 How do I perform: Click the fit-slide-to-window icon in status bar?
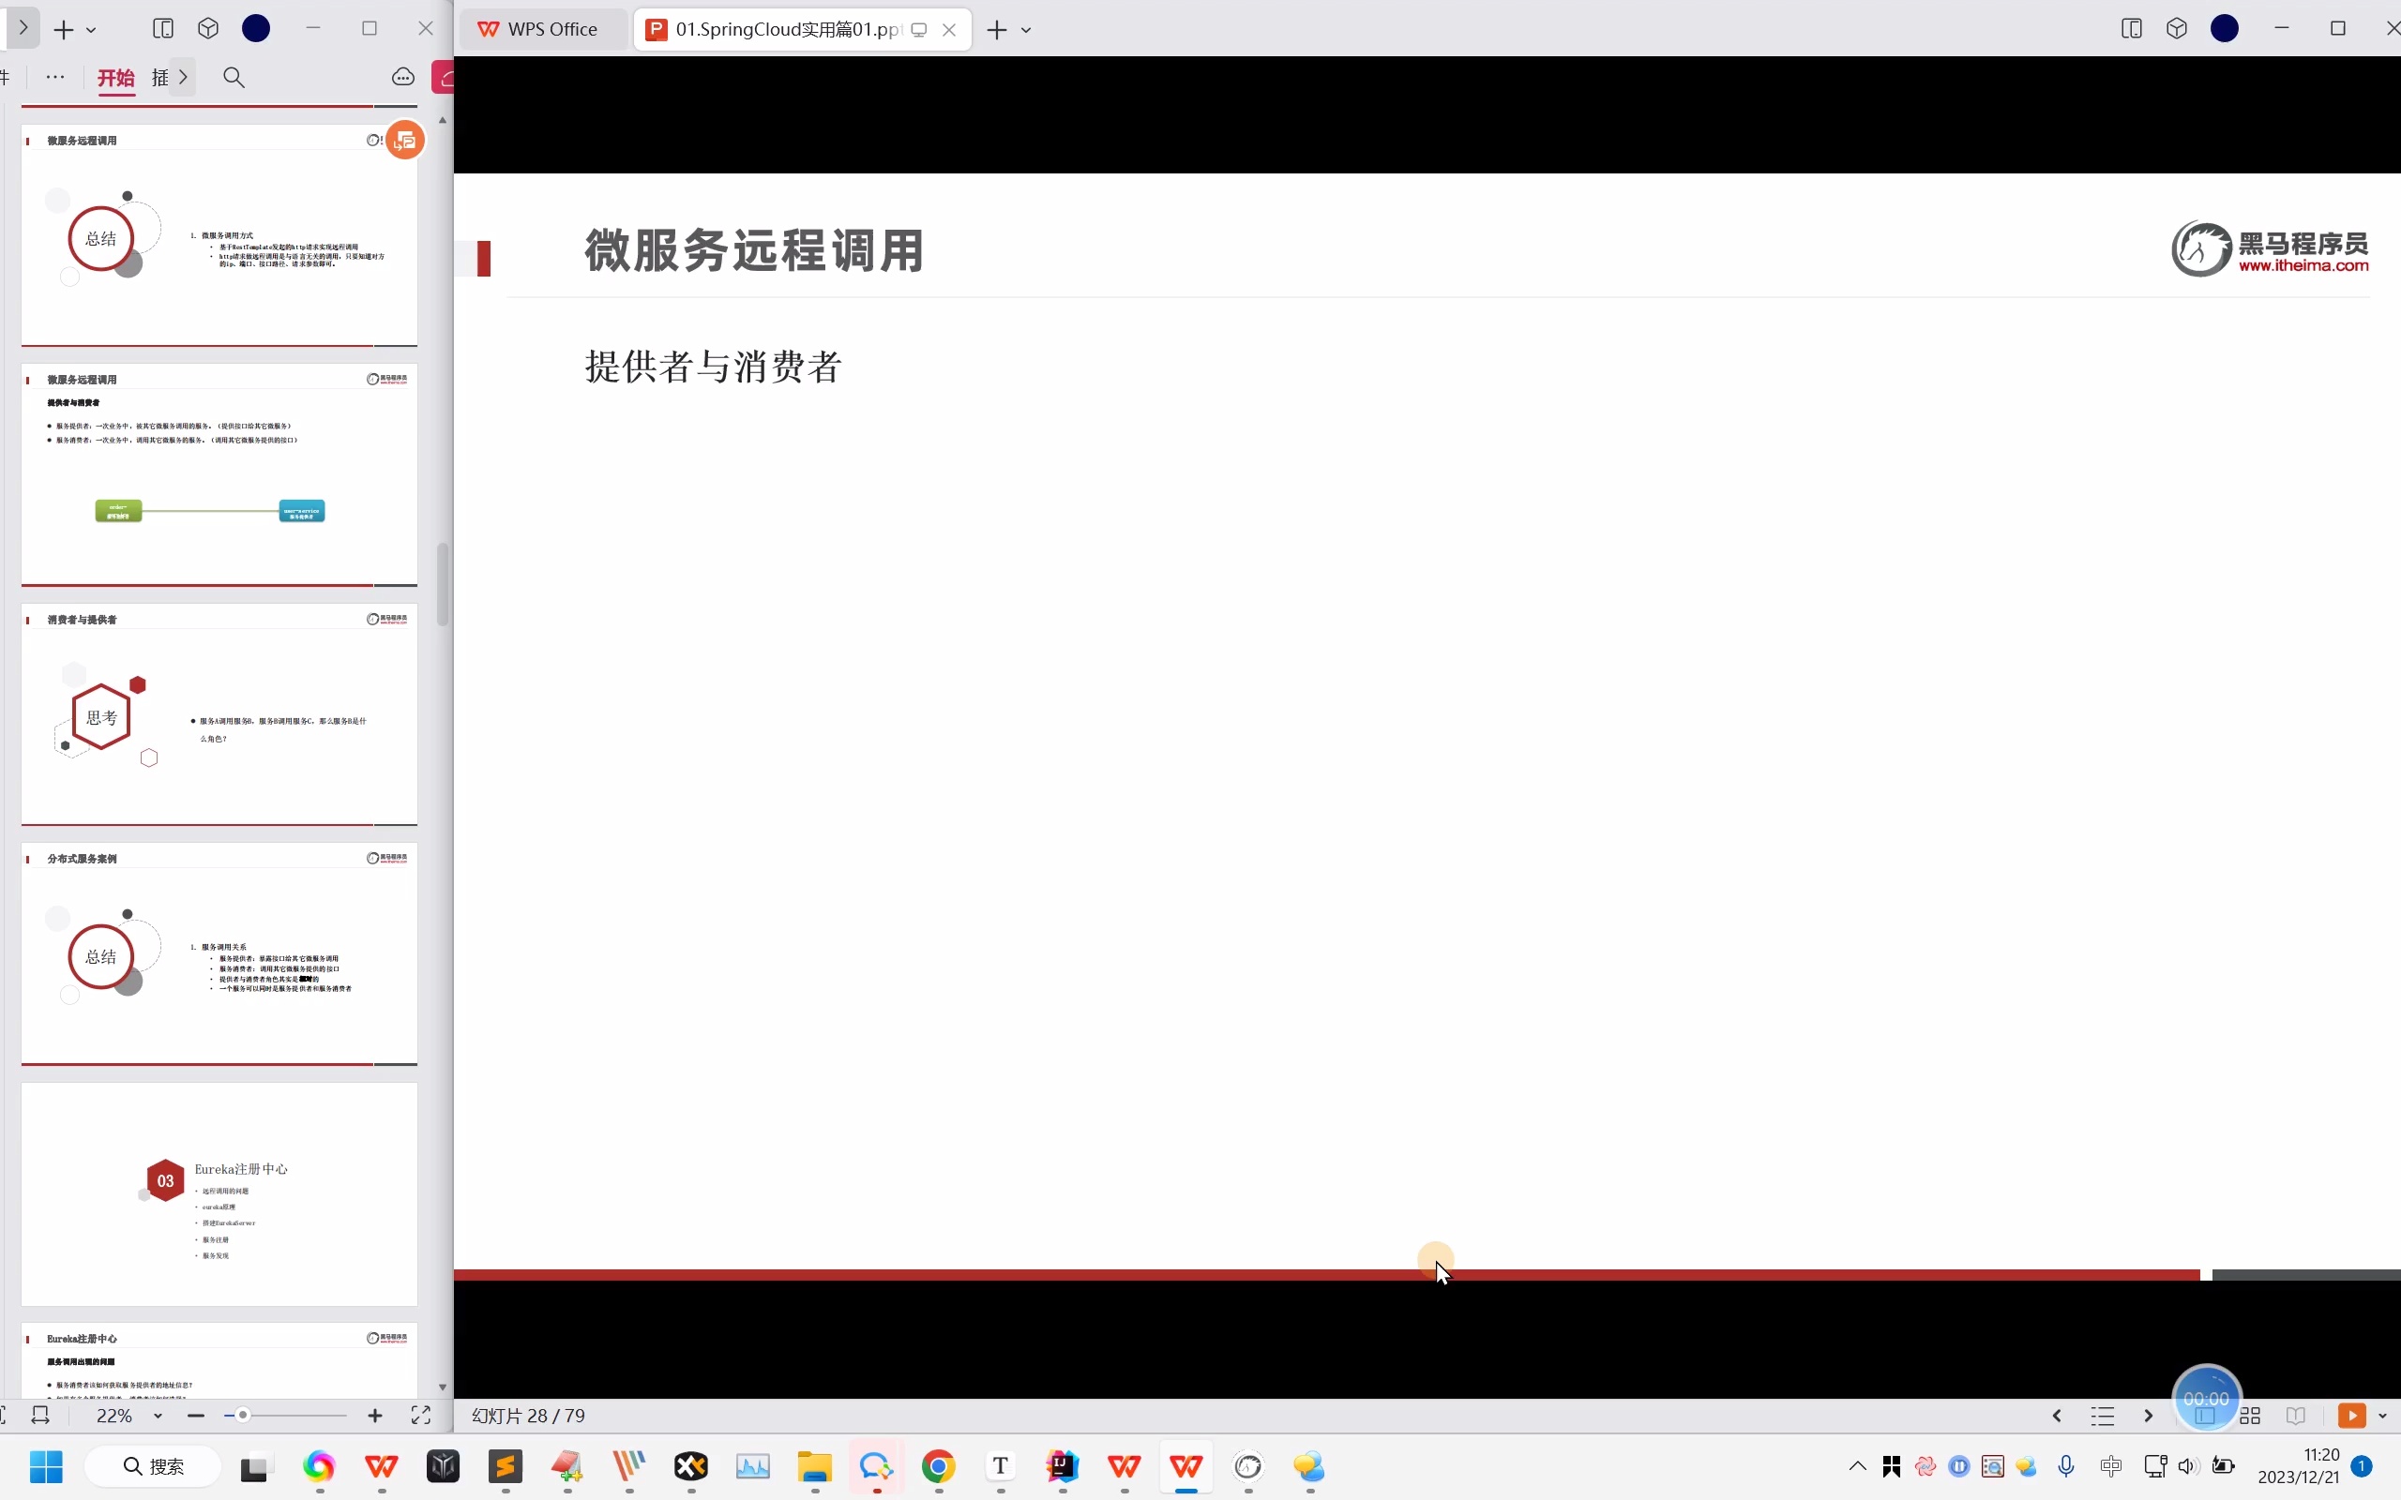coord(38,1416)
